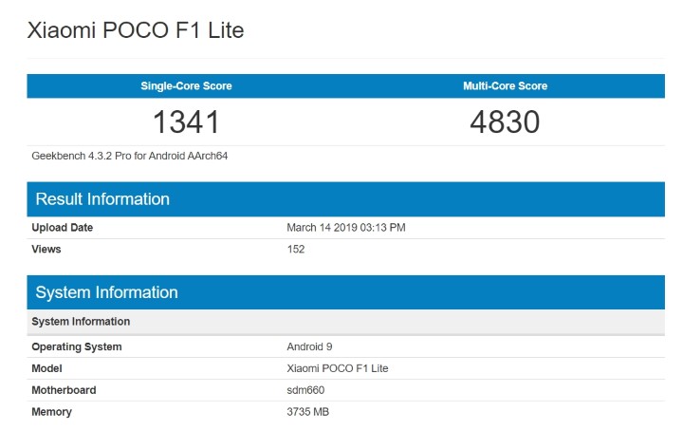The height and width of the screenshot is (430, 683).
Task: Click the 'Upload Date' label
Action: (63, 228)
